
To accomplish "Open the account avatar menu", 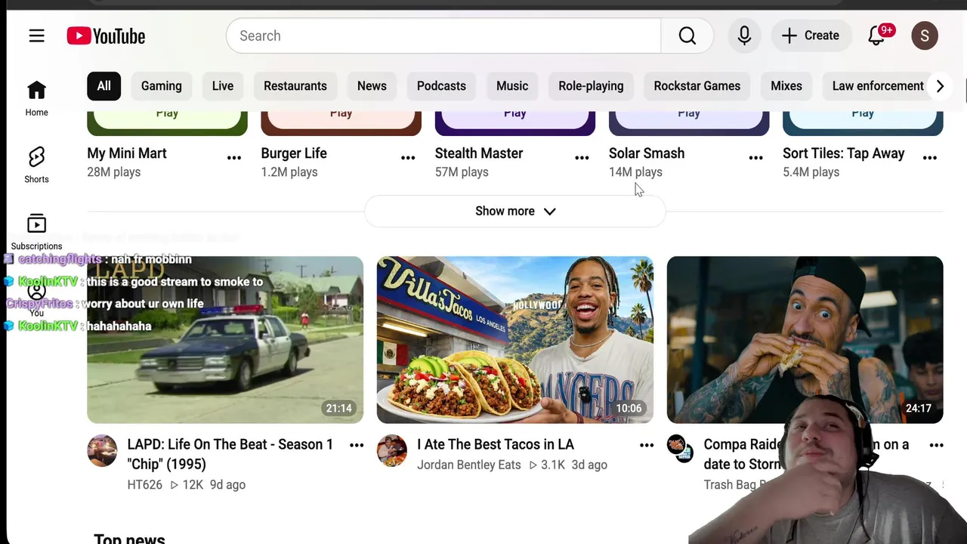I will 925,36.
